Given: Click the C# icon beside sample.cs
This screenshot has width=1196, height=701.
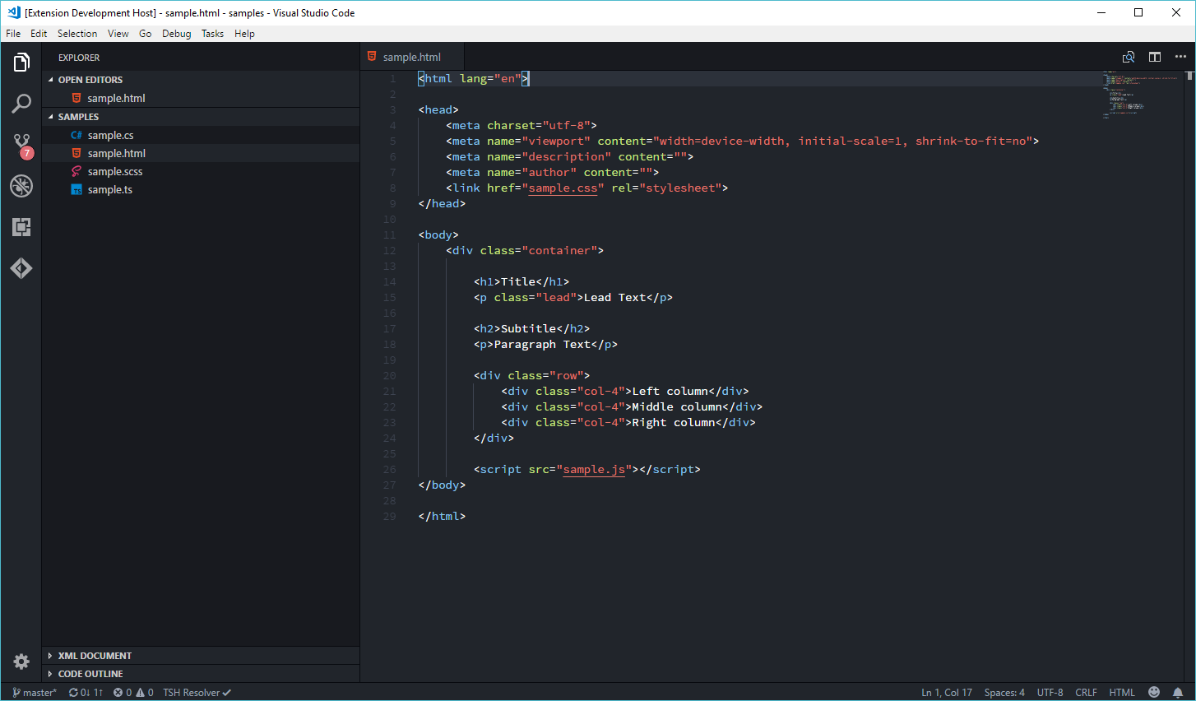Looking at the screenshot, I should (x=76, y=135).
